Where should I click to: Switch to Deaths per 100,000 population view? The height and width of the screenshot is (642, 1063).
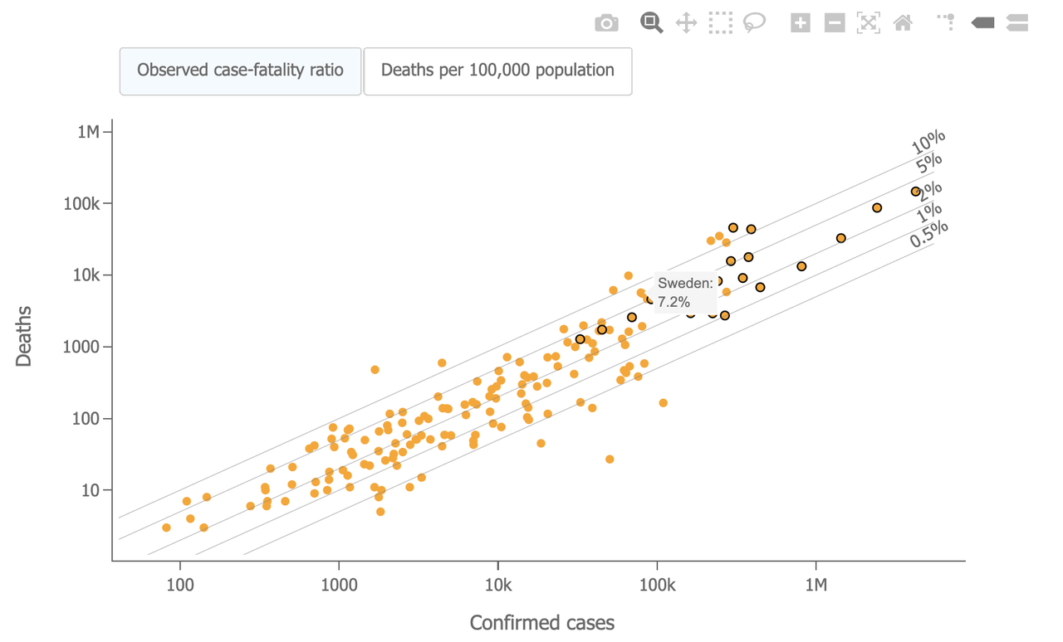coord(497,71)
